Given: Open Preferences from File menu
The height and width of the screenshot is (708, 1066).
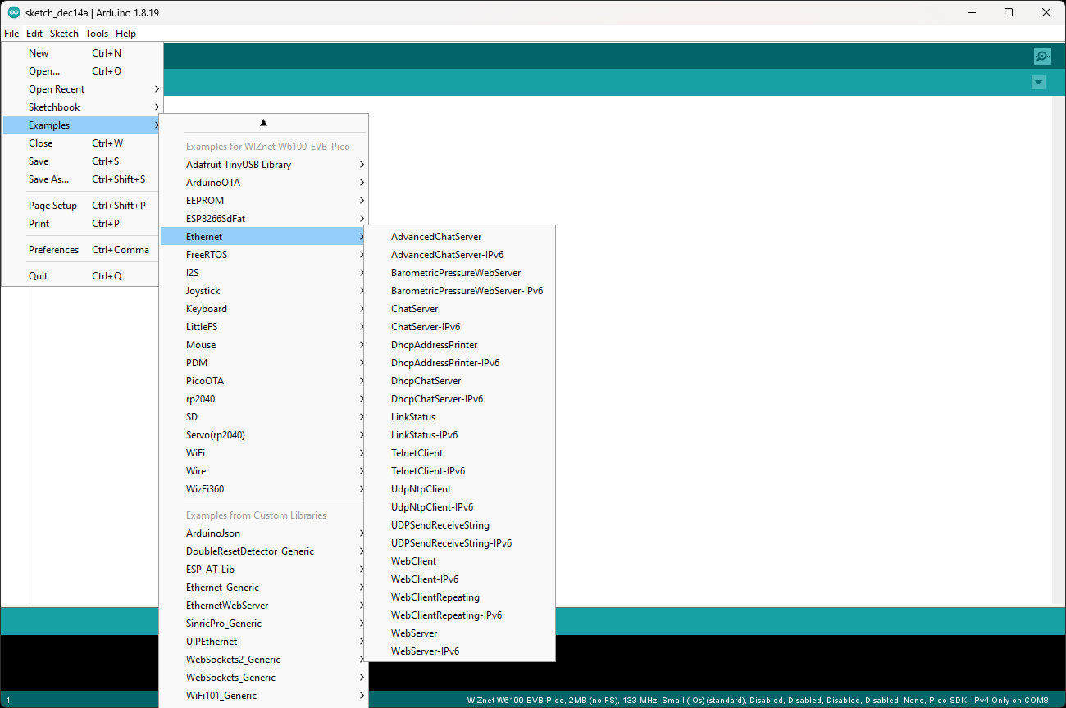Looking at the screenshot, I should coord(82,250).
